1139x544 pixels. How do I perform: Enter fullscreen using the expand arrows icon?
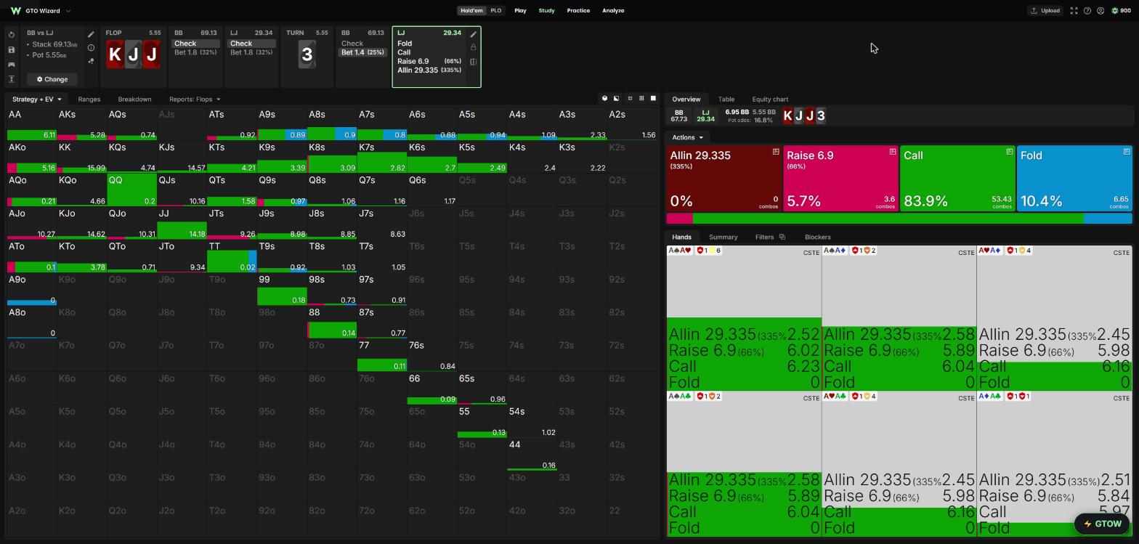(1074, 11)
